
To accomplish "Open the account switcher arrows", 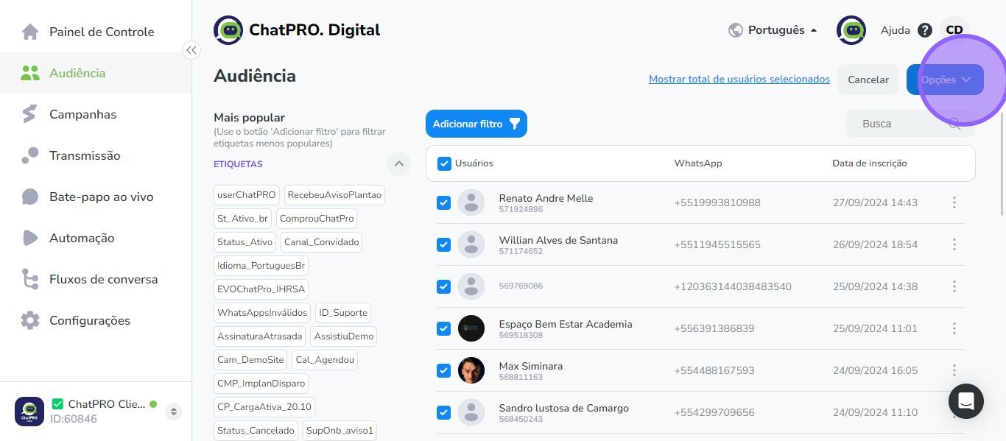I will (x=174, y=412).
